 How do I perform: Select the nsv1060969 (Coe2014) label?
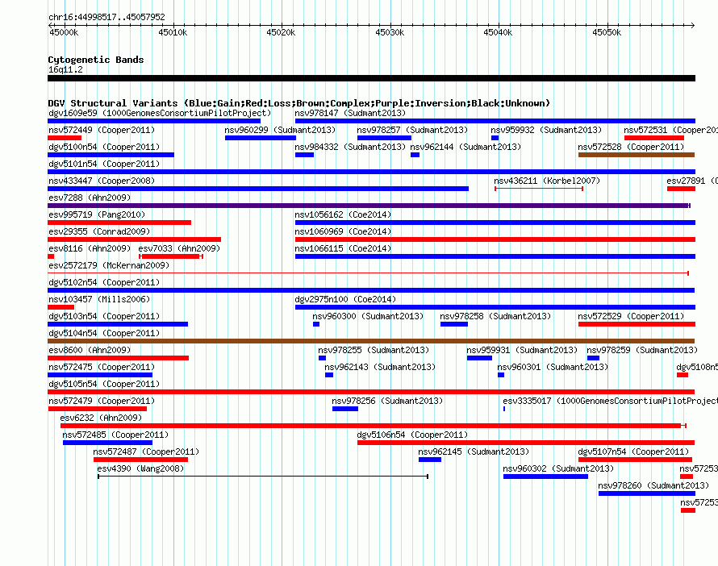[x=343, y=231]
